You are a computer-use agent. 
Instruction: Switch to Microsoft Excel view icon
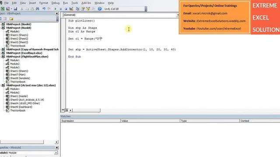(3, 9)
